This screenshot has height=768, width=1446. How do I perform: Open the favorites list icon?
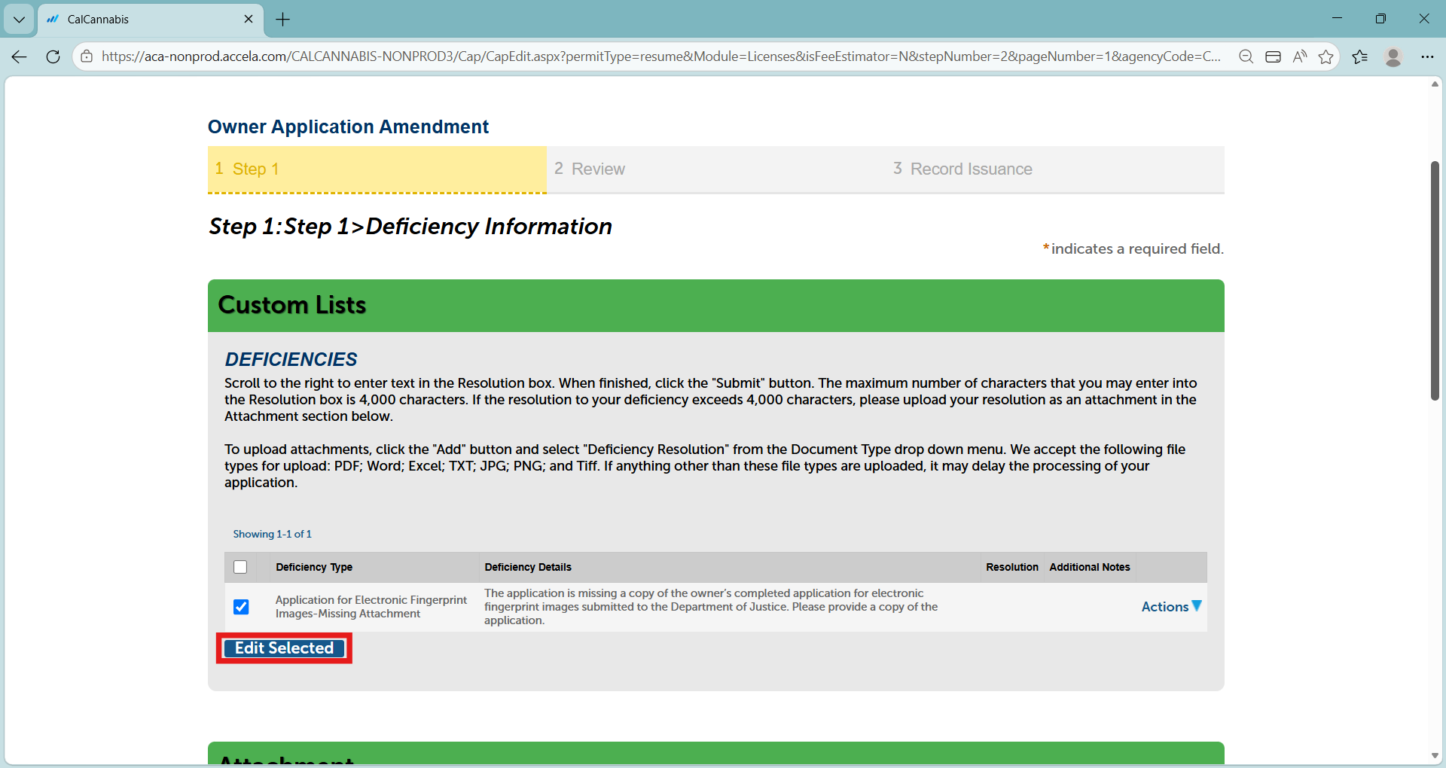click(1360, 56)
